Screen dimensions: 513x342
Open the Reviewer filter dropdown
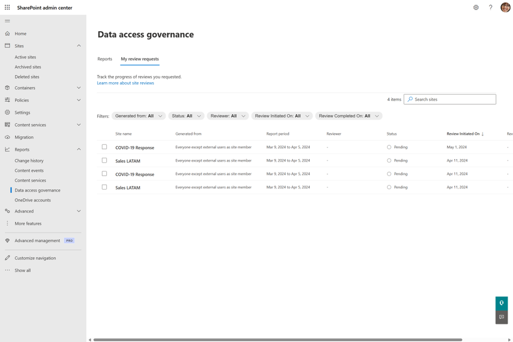point(227,116)
